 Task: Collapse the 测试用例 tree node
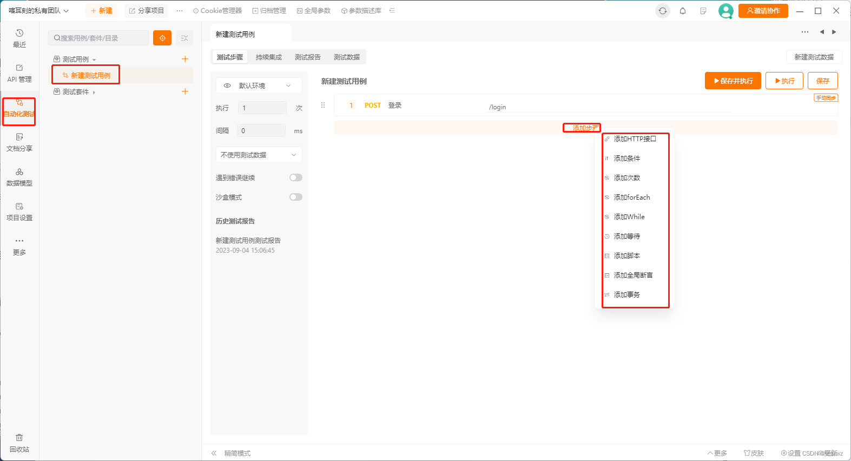[94, 60]
